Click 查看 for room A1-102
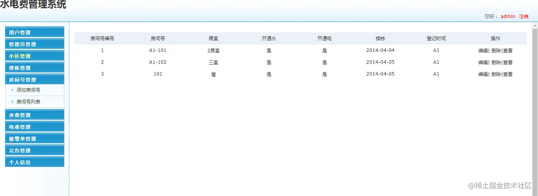The width and height of the screenshot is (538, 196). (508, 63)
